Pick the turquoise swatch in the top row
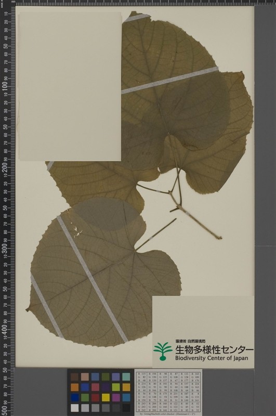Image resolution: width=276 pixels, height=416 pixels. pyautogui.click(x=126, y=376)
